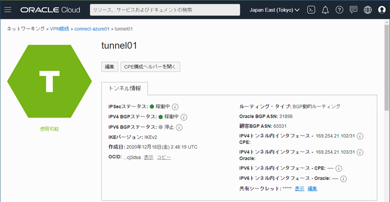The image size is (390, 202).
Task: Click the green tunnel hexagon icon
Action: [x=49, y=81]
